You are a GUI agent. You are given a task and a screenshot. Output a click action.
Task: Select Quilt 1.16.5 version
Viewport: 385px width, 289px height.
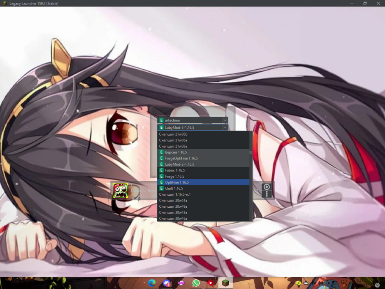click(x=203, y=188)
